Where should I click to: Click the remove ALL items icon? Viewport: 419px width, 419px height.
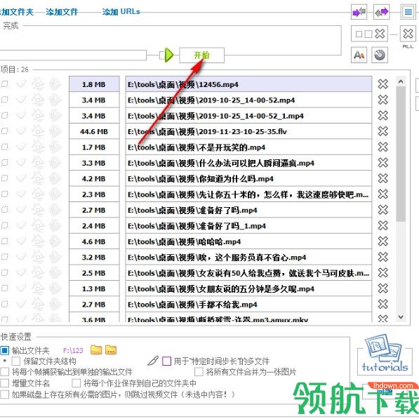click(x=408, y=34)
